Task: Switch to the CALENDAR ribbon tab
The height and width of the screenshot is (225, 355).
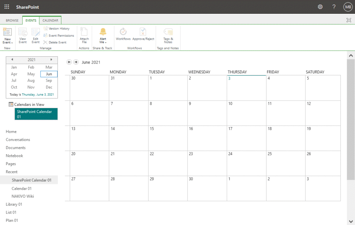Action: pyautogui.click(x=50, y=20)
